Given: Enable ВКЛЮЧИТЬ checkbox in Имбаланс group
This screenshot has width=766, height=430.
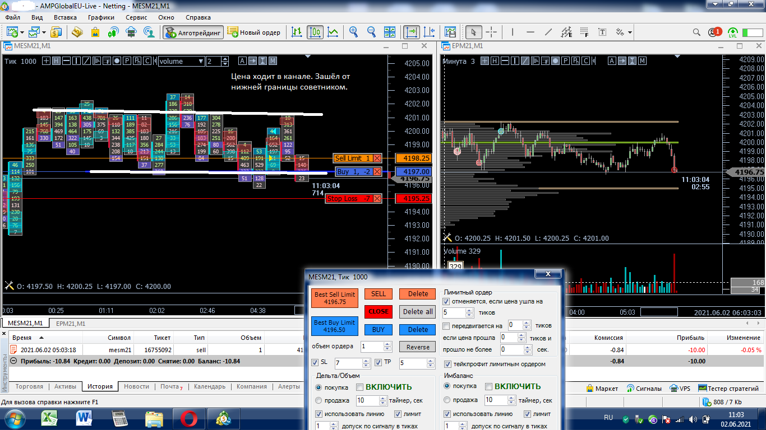Looking at the screenshot, I should tap(488, 386).
